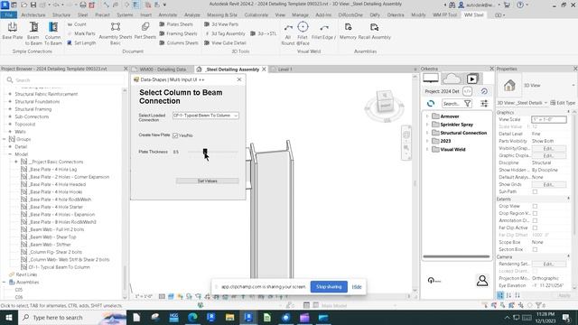This screenshot has height=325, width=578.
Task: Choose the Fillet @Face weld tool
Action: [303, 33]
